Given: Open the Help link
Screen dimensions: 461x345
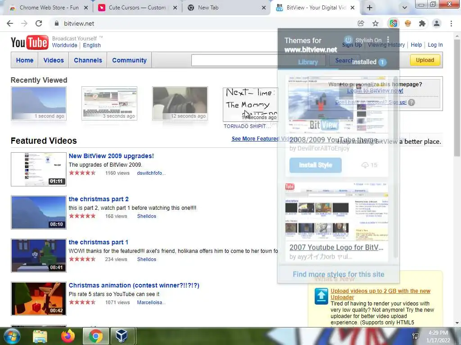Looking at the screenshot, I should [x=416, y=44].
